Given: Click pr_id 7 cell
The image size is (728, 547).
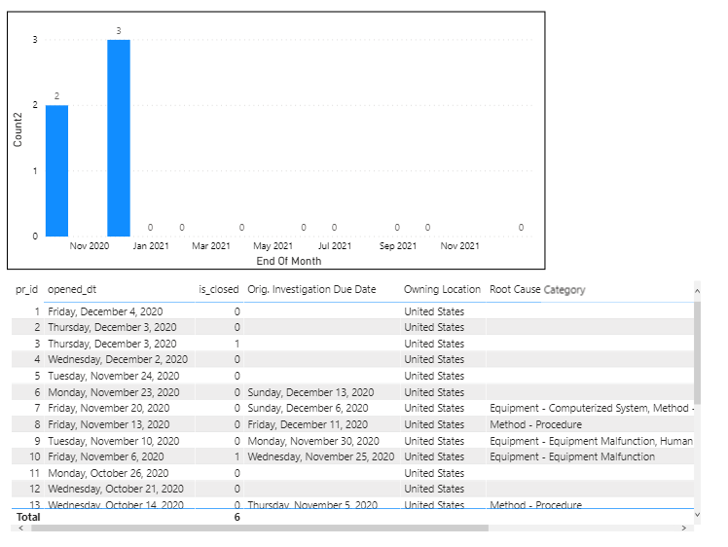Looking at the screenshot, I should click(x=37, y=408).
